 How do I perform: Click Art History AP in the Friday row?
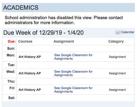(x=30, y=90)
